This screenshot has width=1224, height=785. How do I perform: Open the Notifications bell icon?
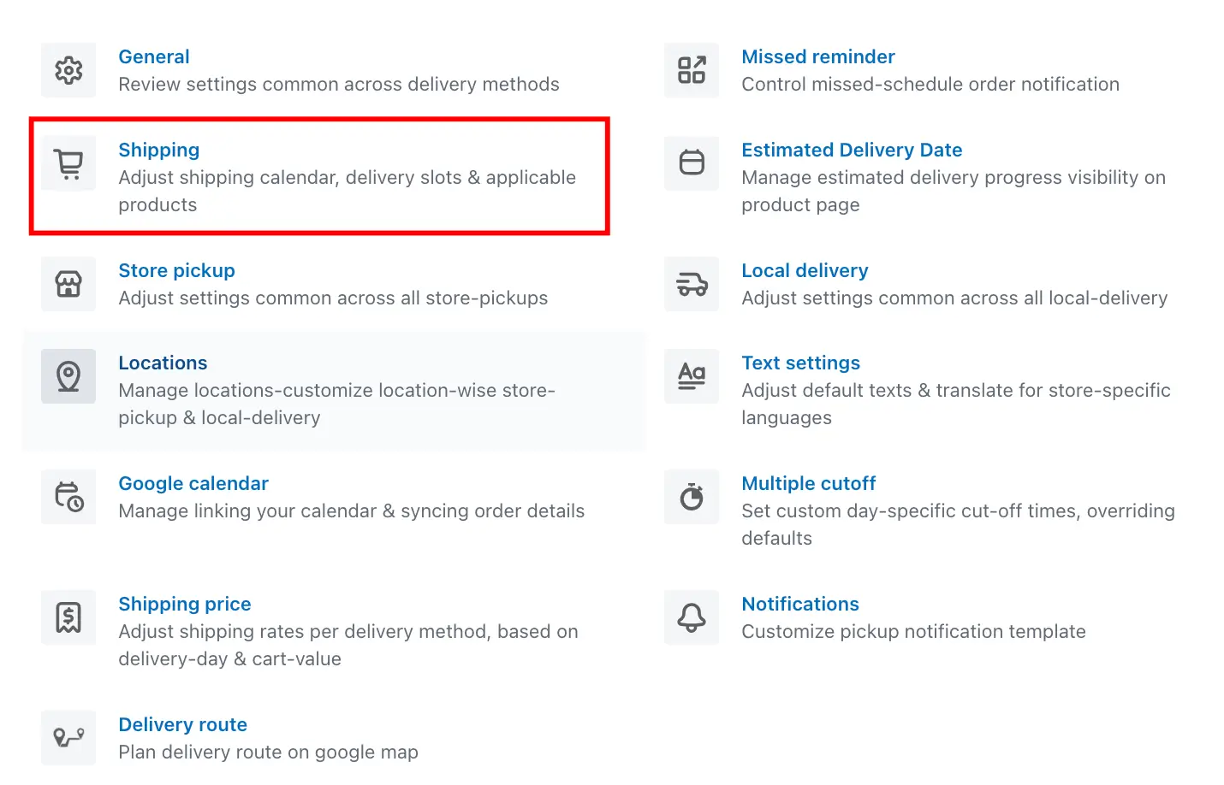pyautogui.click(x=692, y=617)
